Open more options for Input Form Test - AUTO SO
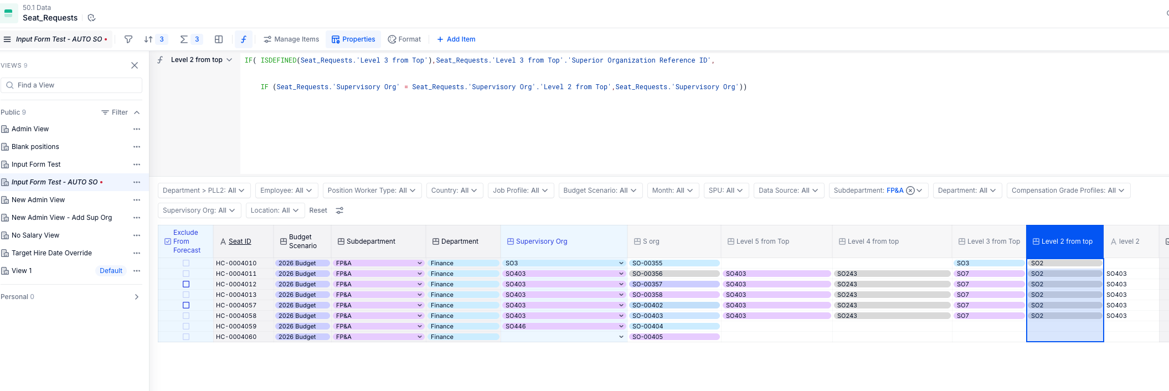 pos(137,182)
